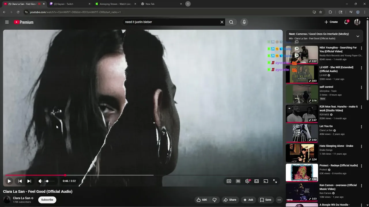The height and width of the screenshot is (207, 369).
Task: Open Protect - Redeye Official Audio title
Action: click(338, 166)
